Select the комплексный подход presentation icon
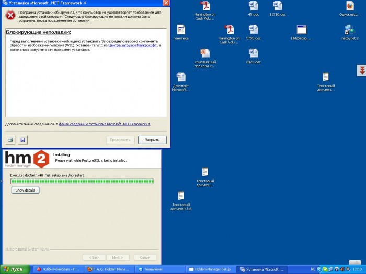This screenshot has width=366, height=274. click(x=205, y=58)
